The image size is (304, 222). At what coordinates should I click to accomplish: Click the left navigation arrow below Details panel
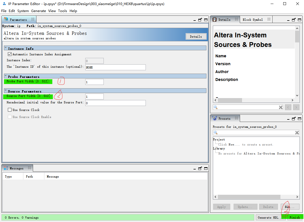tap(288, 107)
